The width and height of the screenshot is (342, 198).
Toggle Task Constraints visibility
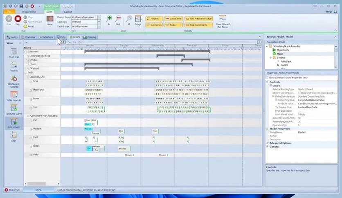pyautogui.click(x=198, y=25)
